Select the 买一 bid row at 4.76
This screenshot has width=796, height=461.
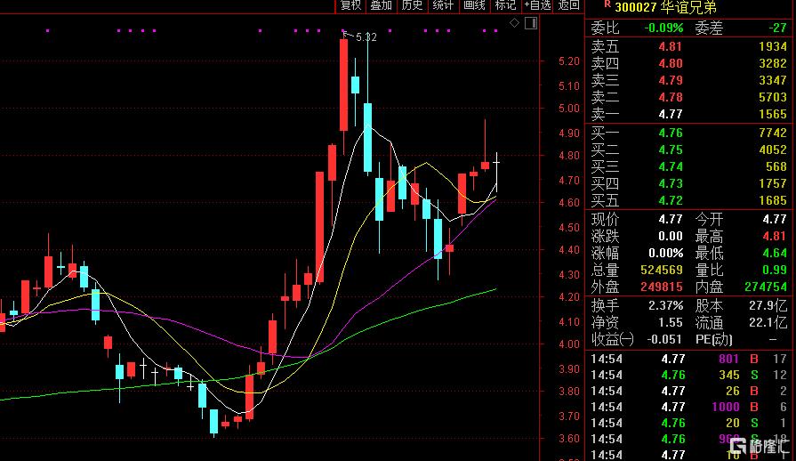(x=688, y=133)
